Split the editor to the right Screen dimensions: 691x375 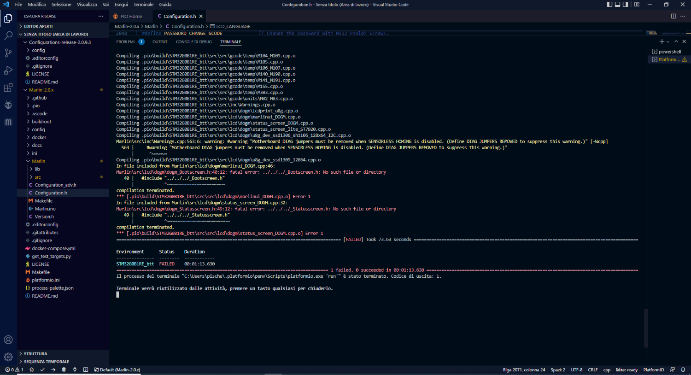pos(673,16)
